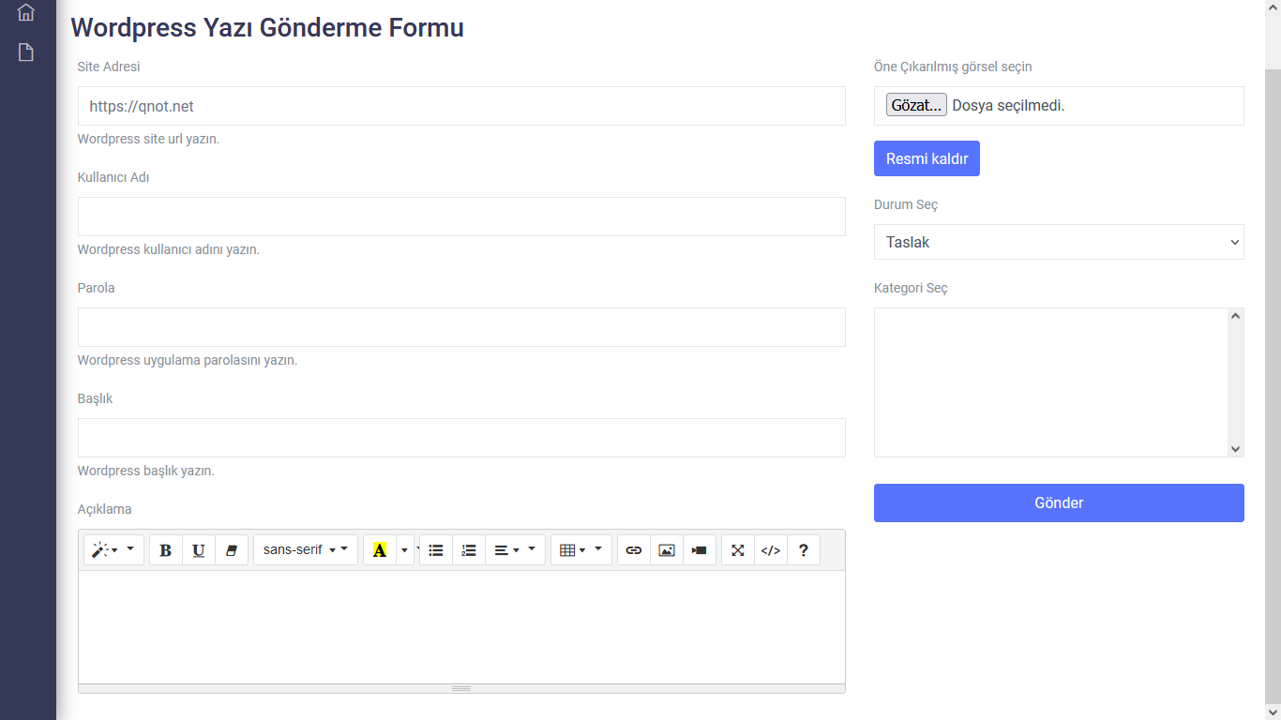Open code view with </> icon
Image resolution: width=1281 pixels, height=720 pixels.
coord(771,550)
